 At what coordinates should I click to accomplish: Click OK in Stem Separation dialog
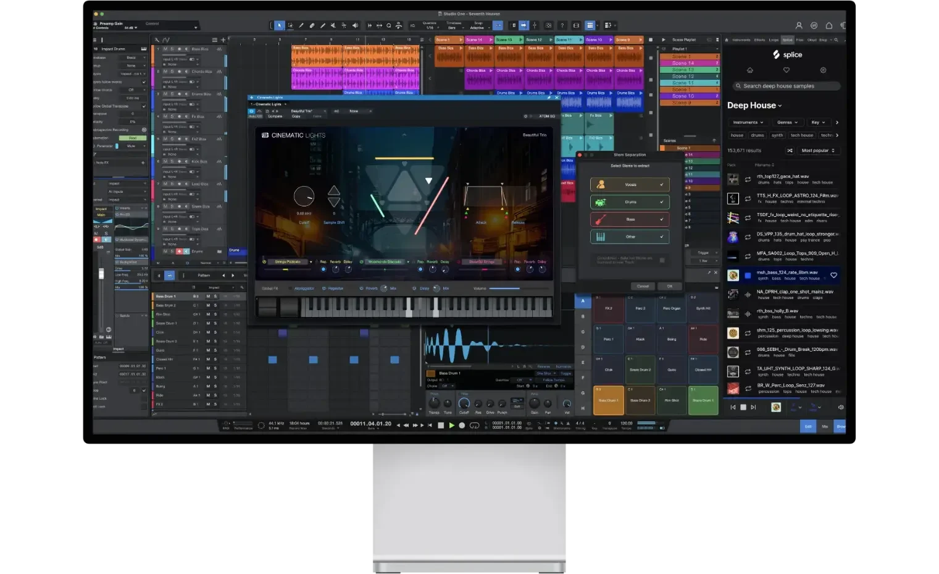pos(670,286)
